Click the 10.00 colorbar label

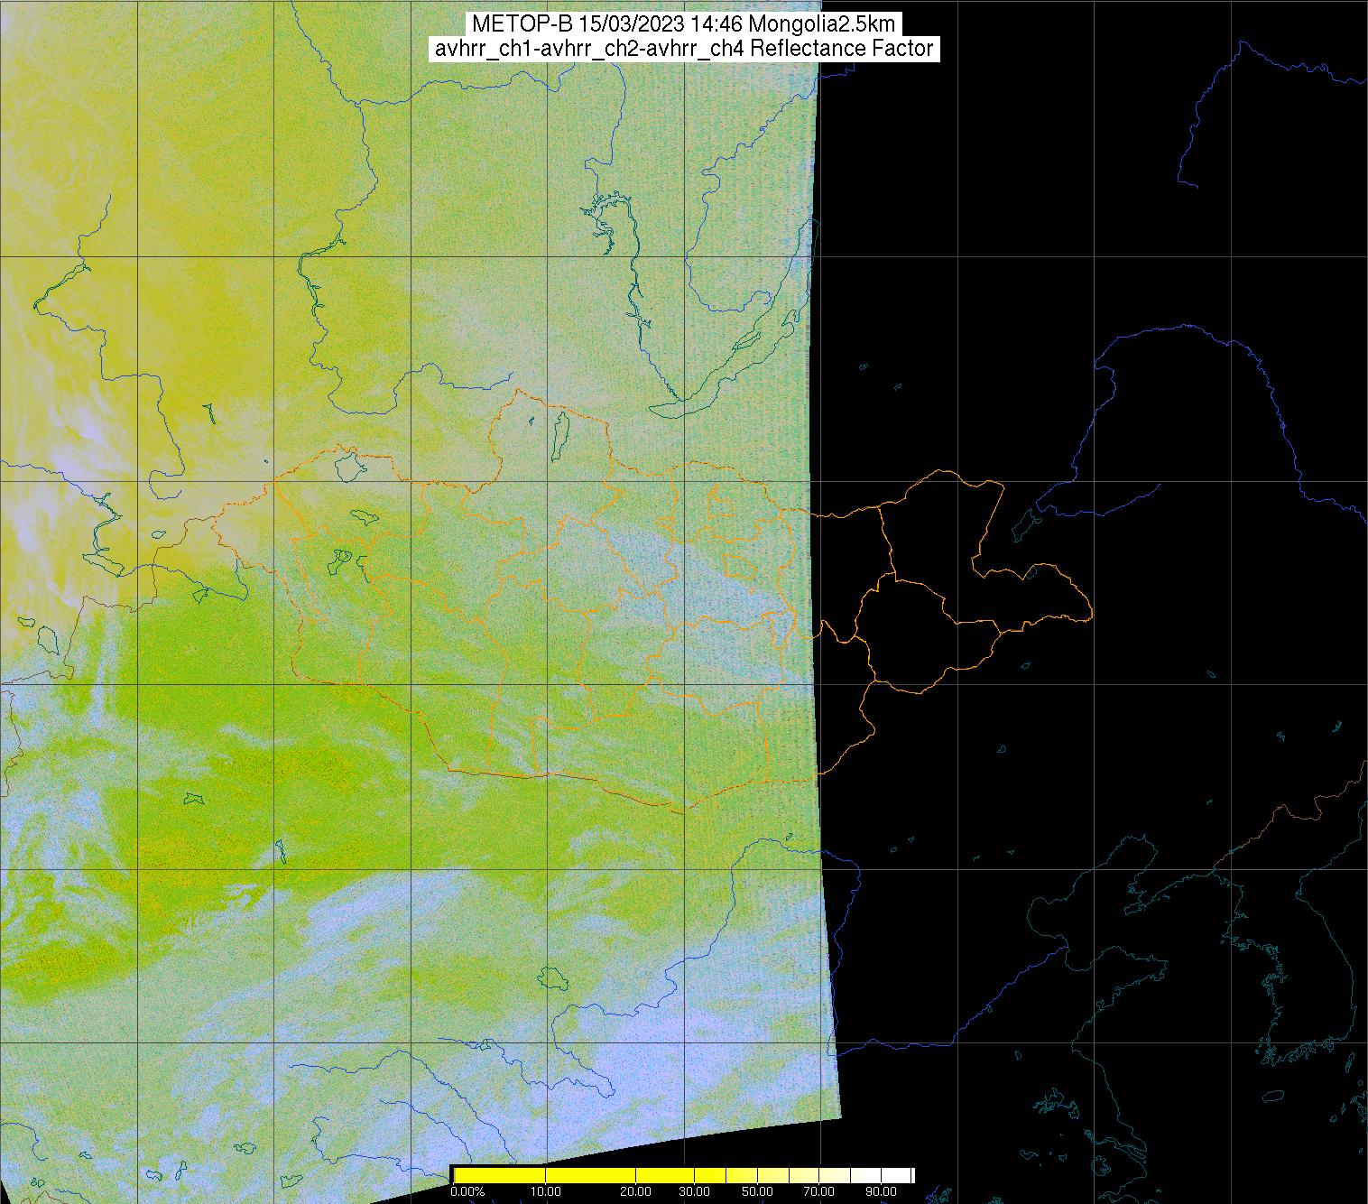548,1192
